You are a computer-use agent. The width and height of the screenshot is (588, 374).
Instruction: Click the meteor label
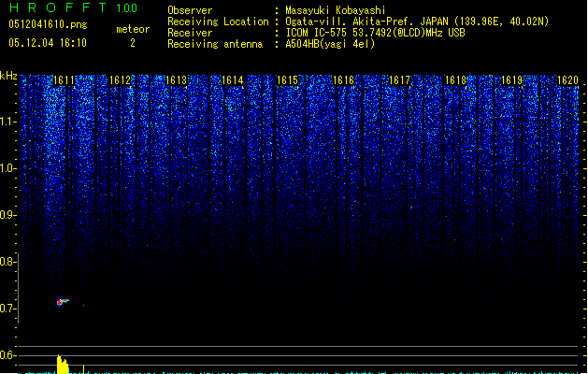133,29
